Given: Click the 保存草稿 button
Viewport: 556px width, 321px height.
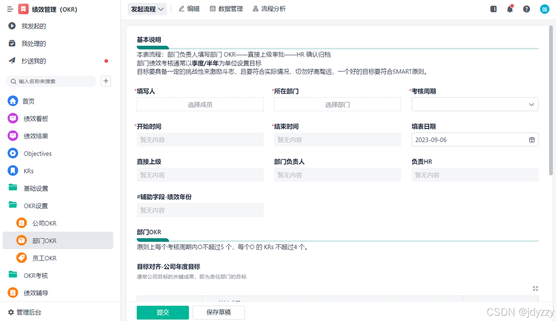Looking at the screenshot, I should 219,313.
